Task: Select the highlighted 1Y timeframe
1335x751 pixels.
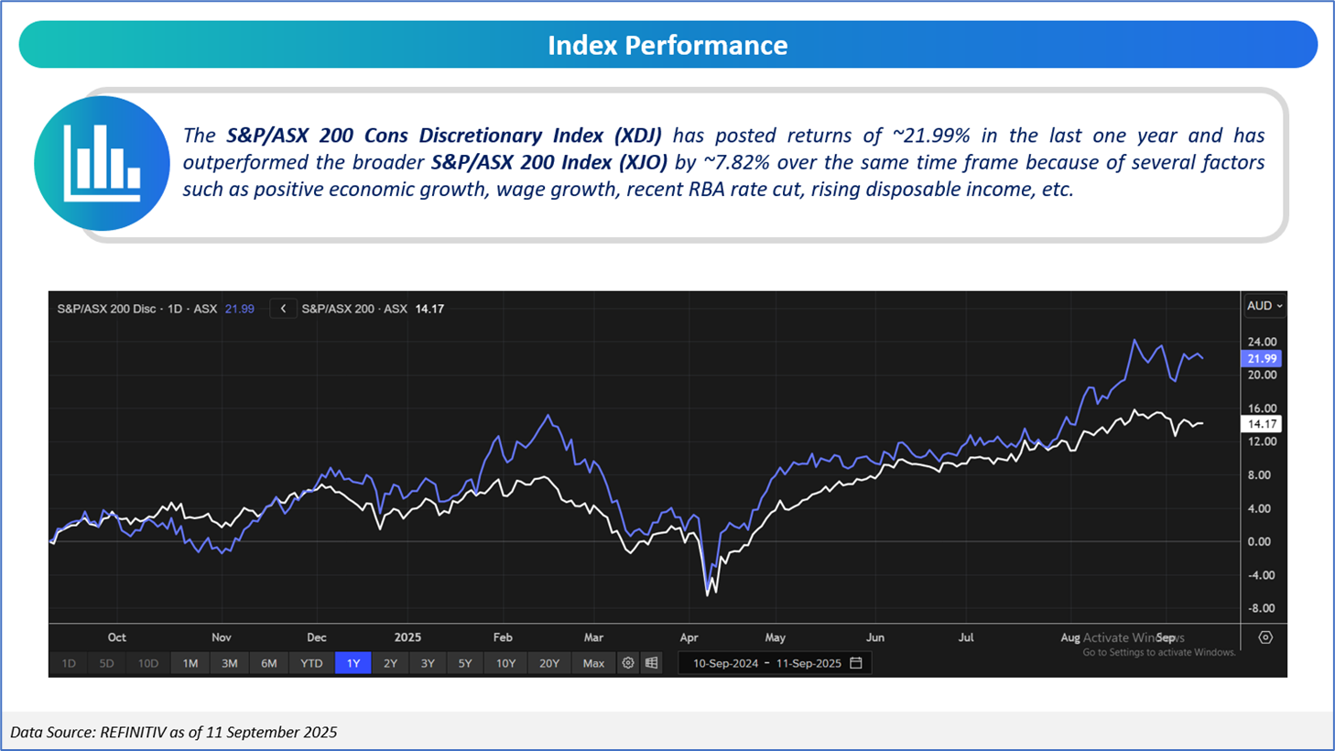Action: tap(353, 663)
